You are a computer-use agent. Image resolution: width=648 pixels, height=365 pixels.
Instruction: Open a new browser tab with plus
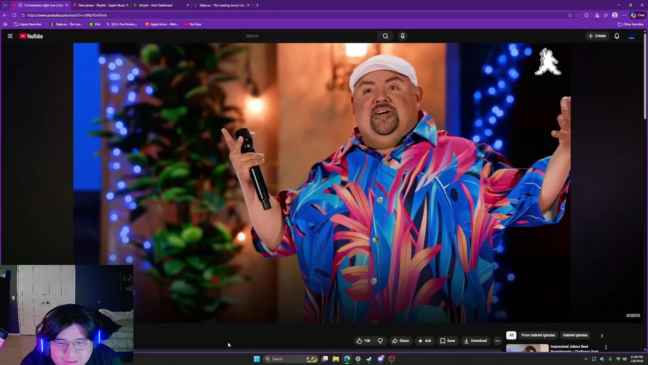click(x=257, y=5)
